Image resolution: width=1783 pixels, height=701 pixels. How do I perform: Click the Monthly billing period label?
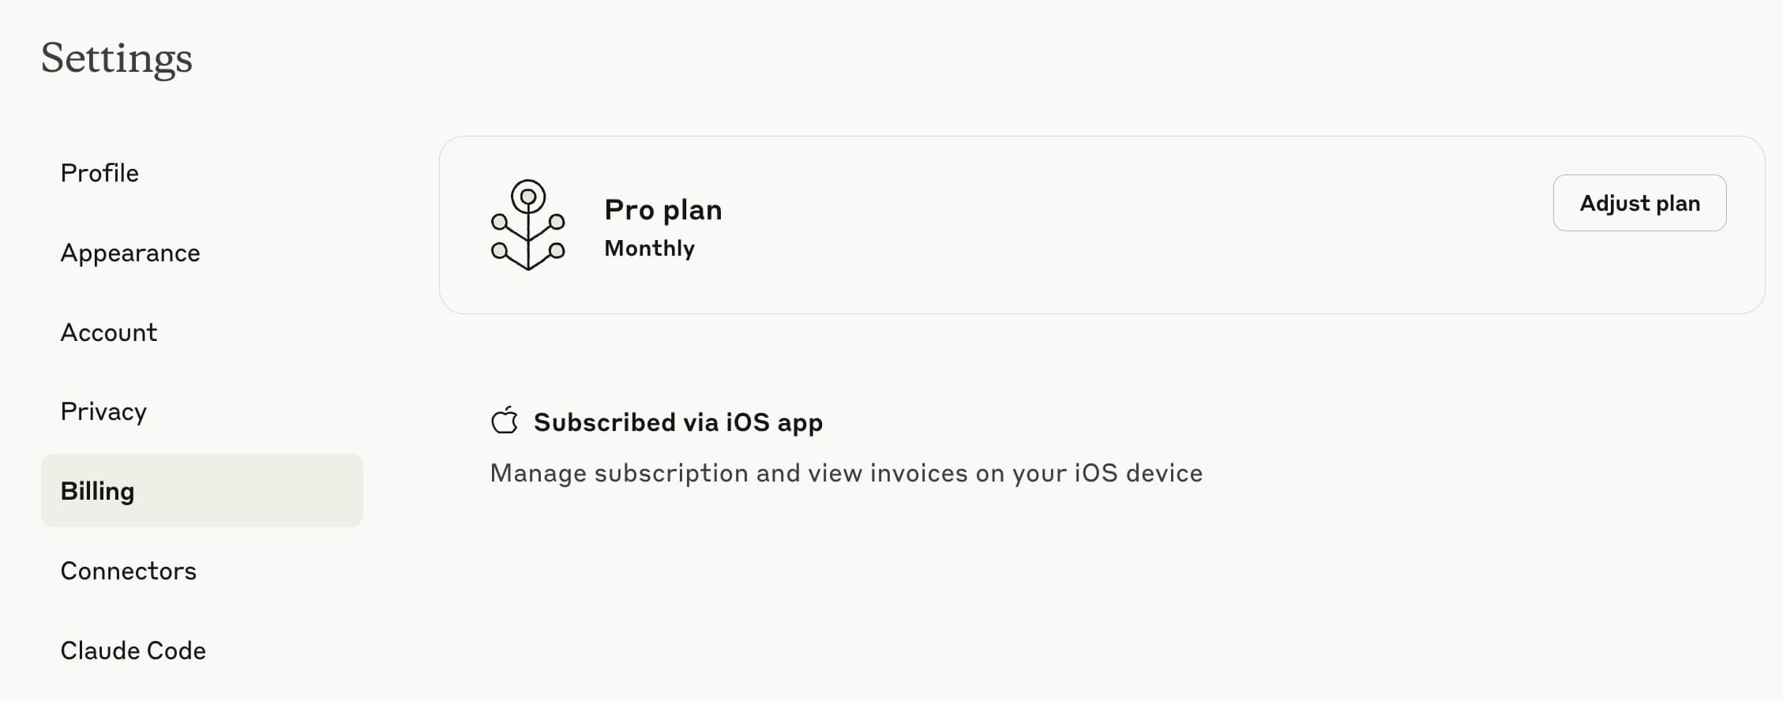pyautogui.click(x=649, y=248)
